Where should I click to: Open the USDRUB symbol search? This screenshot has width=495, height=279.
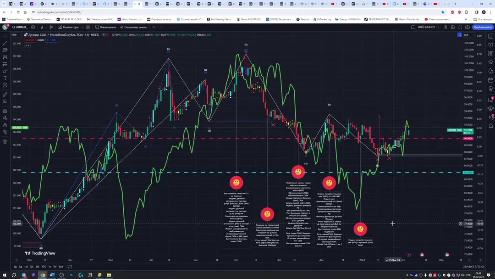click(x=20, y=27)
